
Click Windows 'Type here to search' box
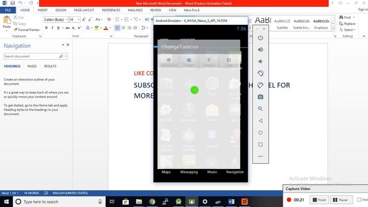coord(59,202)
